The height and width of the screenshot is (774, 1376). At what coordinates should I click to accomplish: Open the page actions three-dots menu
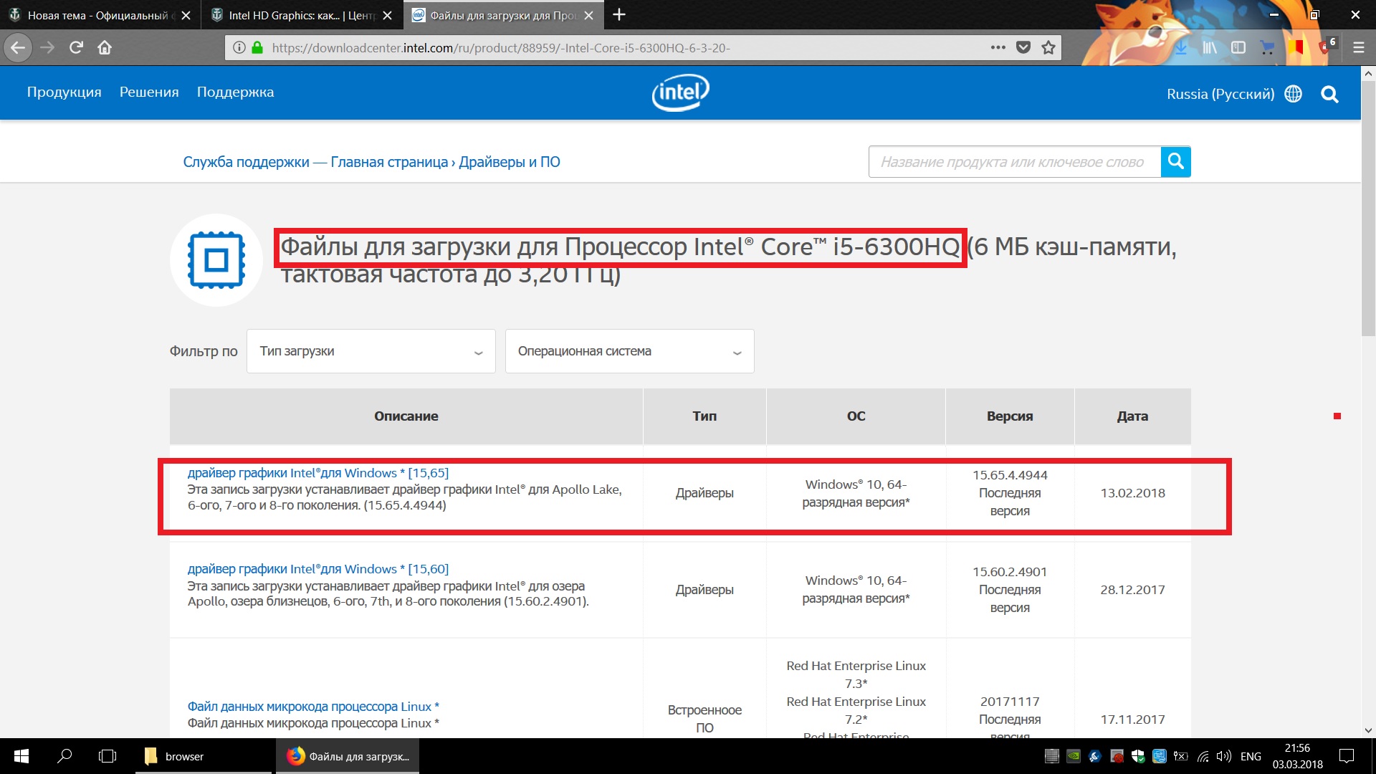click(998, 48)
